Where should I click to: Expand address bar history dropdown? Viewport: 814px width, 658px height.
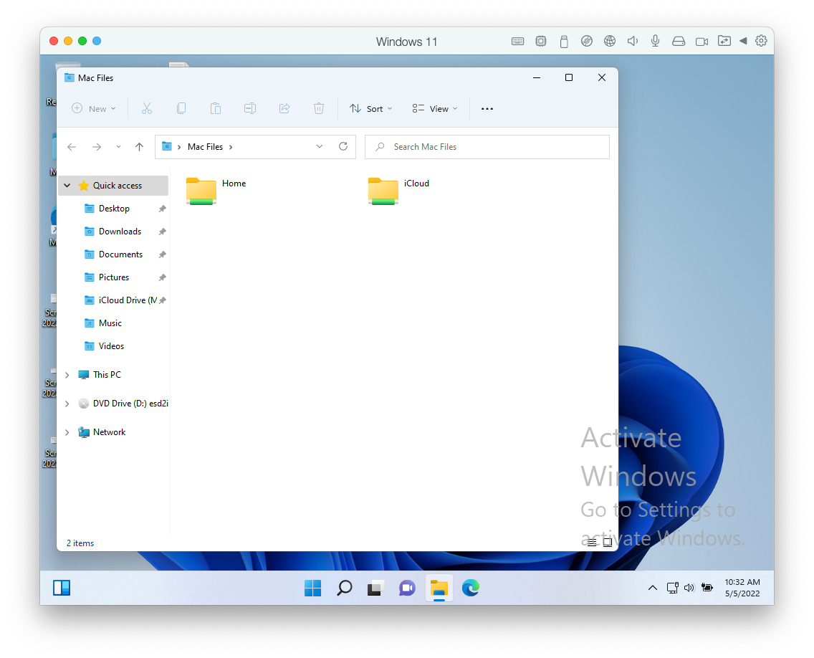pyautogui.click(x=320, y=146)
